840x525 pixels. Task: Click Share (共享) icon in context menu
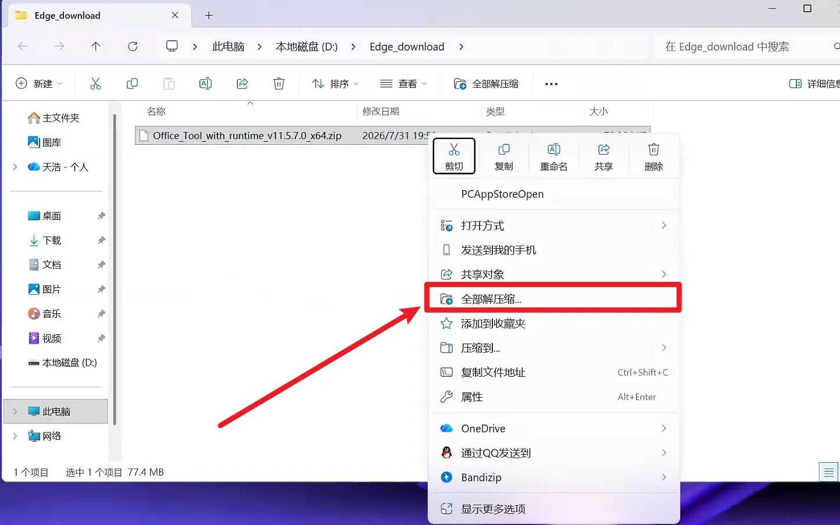coord(603,156)
